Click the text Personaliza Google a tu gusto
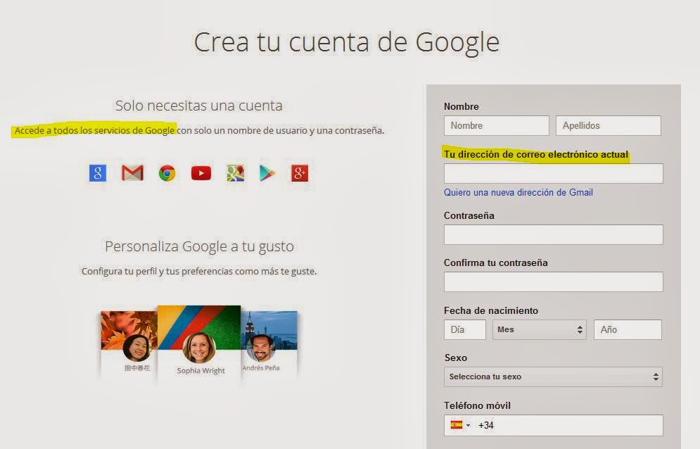700x449 pixels. coord(199,246)
